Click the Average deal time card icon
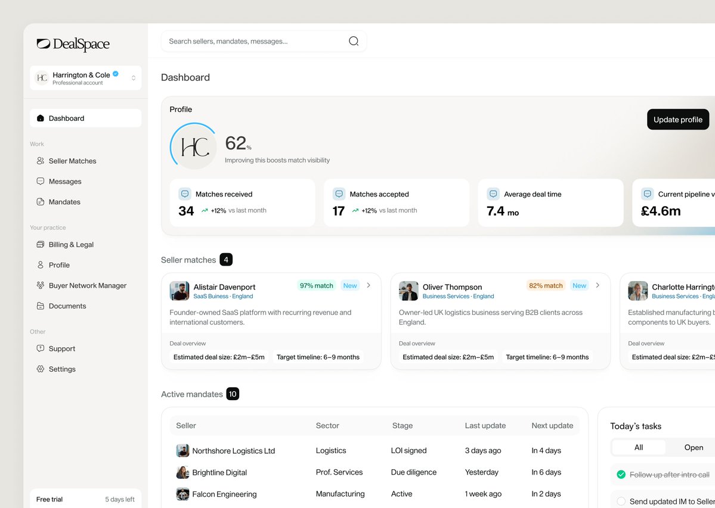715x508 pixels. click(x=493, y=194)
